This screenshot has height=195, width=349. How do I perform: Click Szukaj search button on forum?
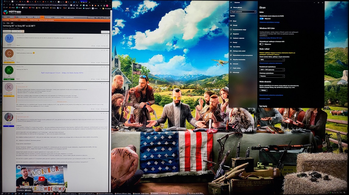106,18
